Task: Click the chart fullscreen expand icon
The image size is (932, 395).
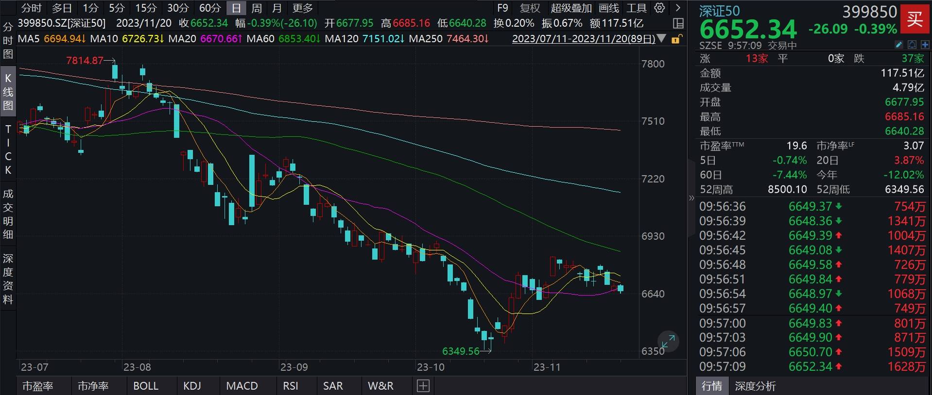Action: [668, 342]
